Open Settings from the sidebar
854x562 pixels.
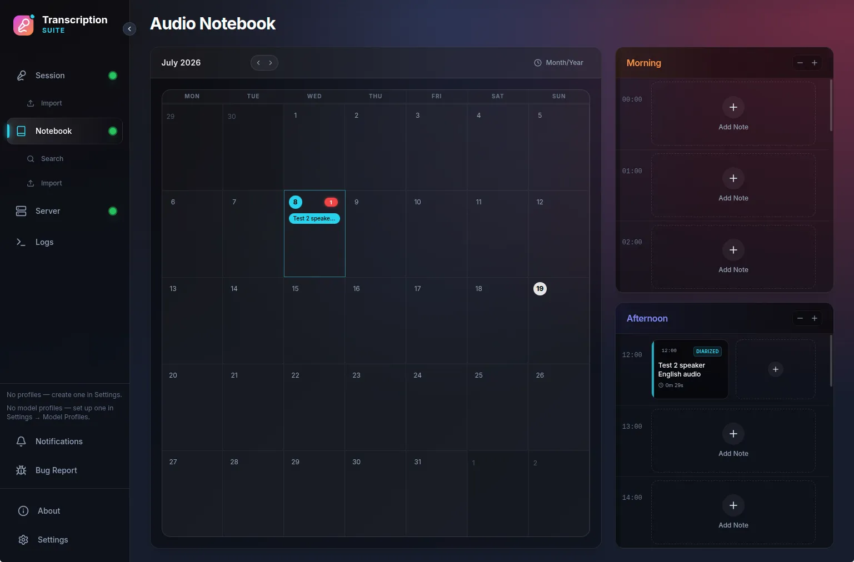click(64, 540)
